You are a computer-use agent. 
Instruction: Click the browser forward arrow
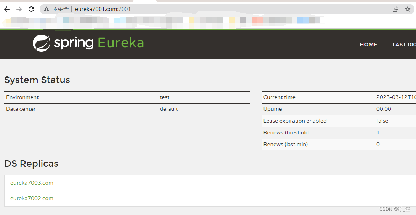point(19,9)
